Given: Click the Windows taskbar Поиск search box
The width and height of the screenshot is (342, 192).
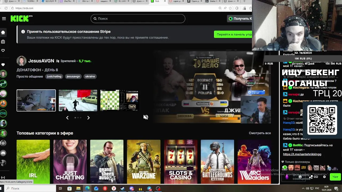Looking at the screenshot, I should (x=29, y=189).
